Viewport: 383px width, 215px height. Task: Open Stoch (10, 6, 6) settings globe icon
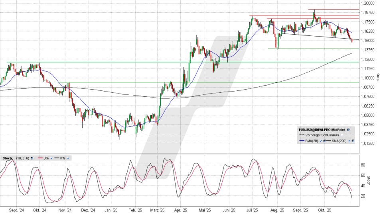(x=31, y=158)
